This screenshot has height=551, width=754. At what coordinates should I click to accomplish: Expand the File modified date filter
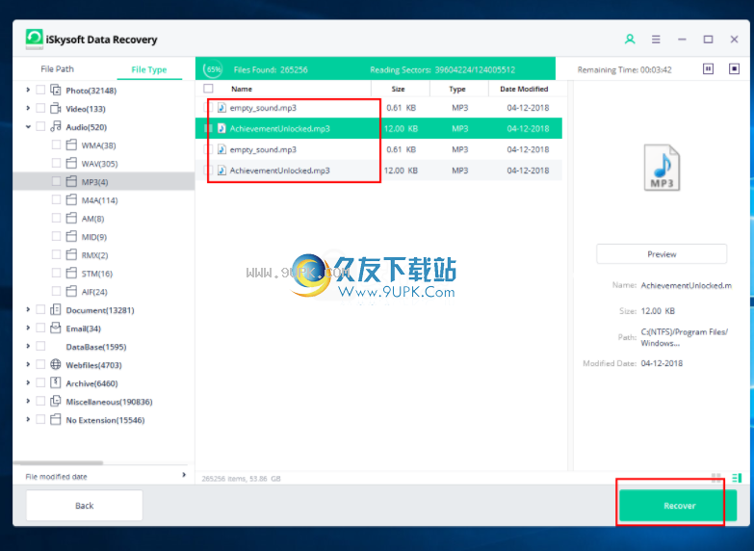(x=184, y=476)
